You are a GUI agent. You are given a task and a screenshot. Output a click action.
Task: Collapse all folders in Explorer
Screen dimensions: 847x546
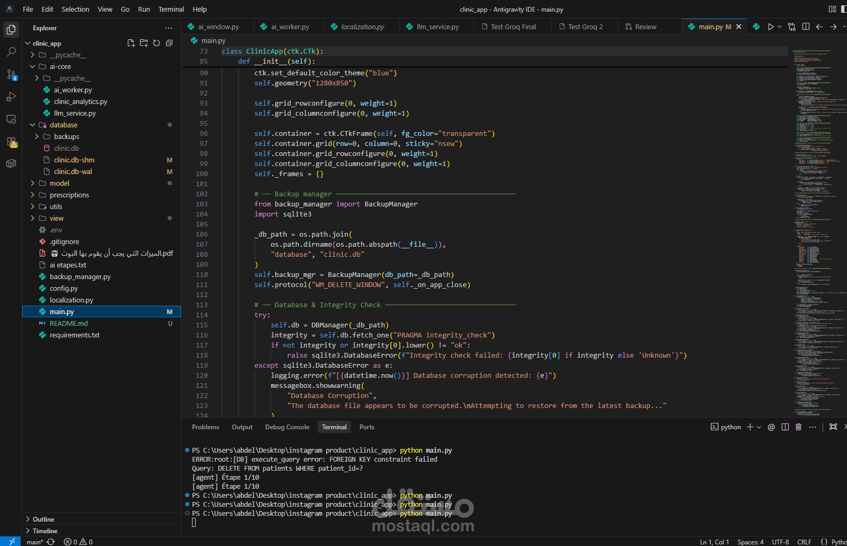169,43
